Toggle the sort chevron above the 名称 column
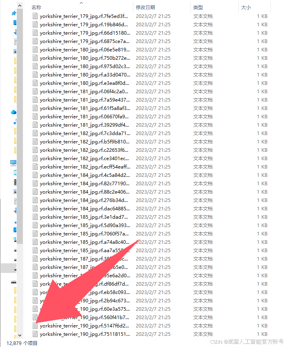This screenshot has height=347, width=288. click(x=81, y=3)
